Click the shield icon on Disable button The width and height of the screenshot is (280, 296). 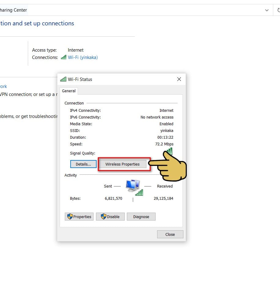click(104, 217)
